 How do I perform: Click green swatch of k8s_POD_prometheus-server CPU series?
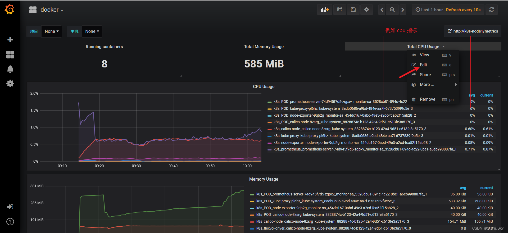[270, 102]
